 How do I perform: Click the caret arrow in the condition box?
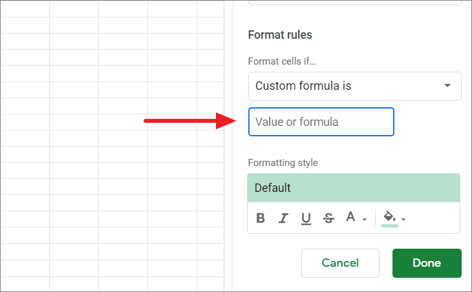point(447,86)
